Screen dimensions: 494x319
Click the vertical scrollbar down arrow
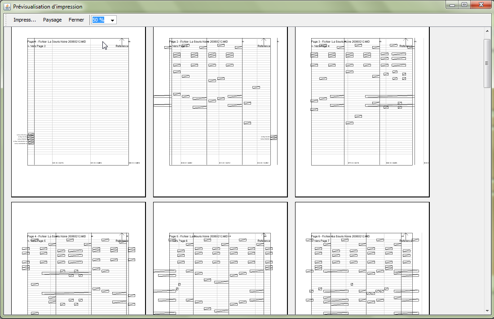[x=487, y=311]
